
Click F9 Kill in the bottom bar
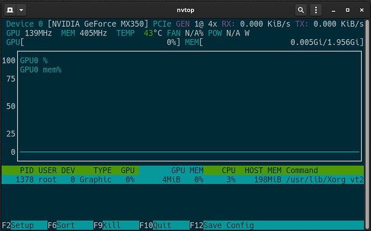pos(117,225)
